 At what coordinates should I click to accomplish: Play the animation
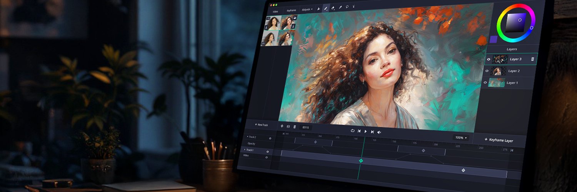(365, 131)
